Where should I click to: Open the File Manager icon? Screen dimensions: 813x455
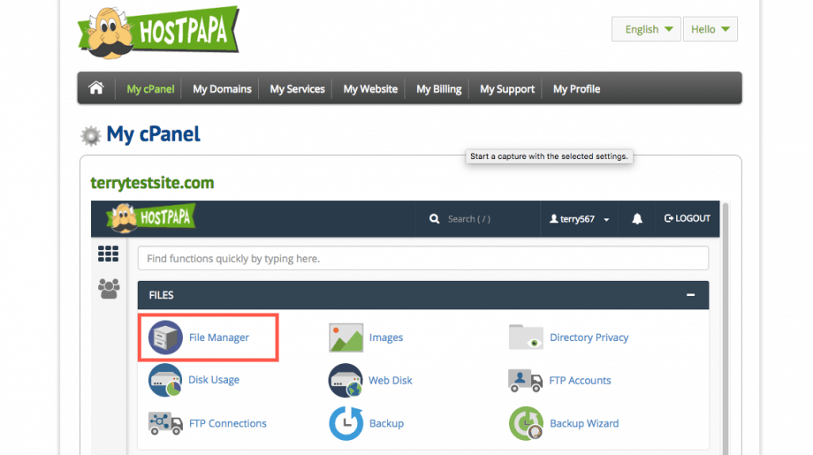click(165, 337)
